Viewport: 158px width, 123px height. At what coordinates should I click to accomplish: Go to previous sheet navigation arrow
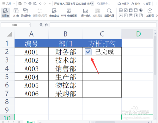8,122
